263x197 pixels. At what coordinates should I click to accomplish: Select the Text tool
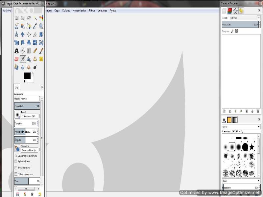(17, 51)
